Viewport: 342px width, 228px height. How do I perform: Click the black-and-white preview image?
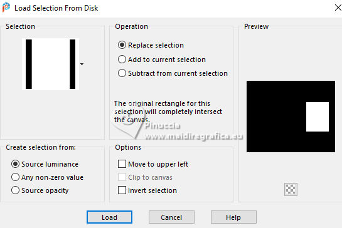(x=291, y=117)
